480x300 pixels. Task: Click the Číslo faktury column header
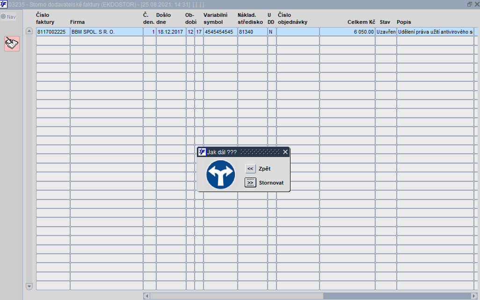[45, 18]
